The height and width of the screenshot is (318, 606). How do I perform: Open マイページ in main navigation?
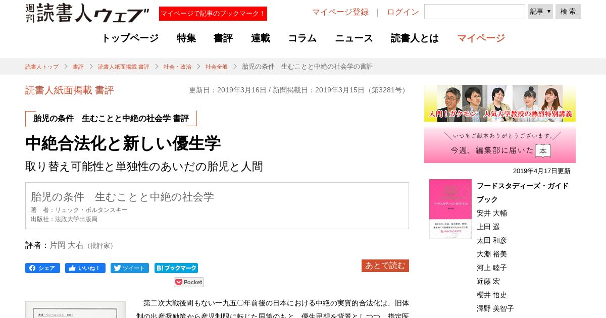pyautogui.click(x=481, y=38)
